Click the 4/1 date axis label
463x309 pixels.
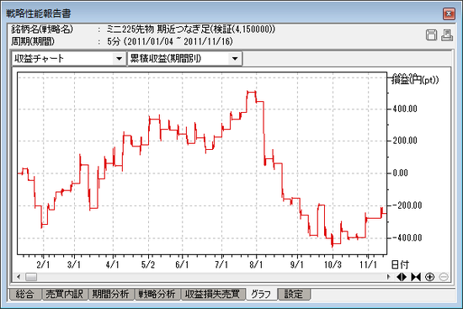point(113,264)
